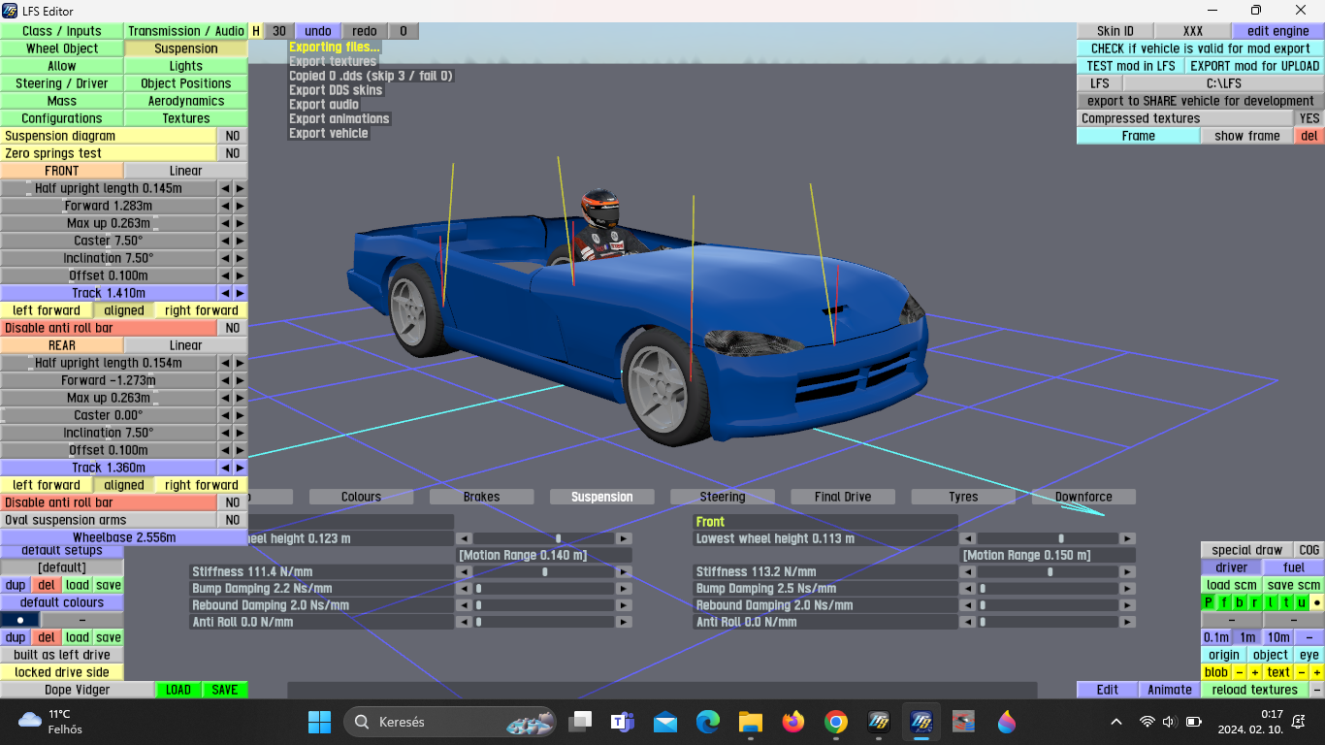Screen dimensions: 1325x745
Task: Launch Google Chrome from the taskbar
Action: pyautogui.click(x=835, y=722)
